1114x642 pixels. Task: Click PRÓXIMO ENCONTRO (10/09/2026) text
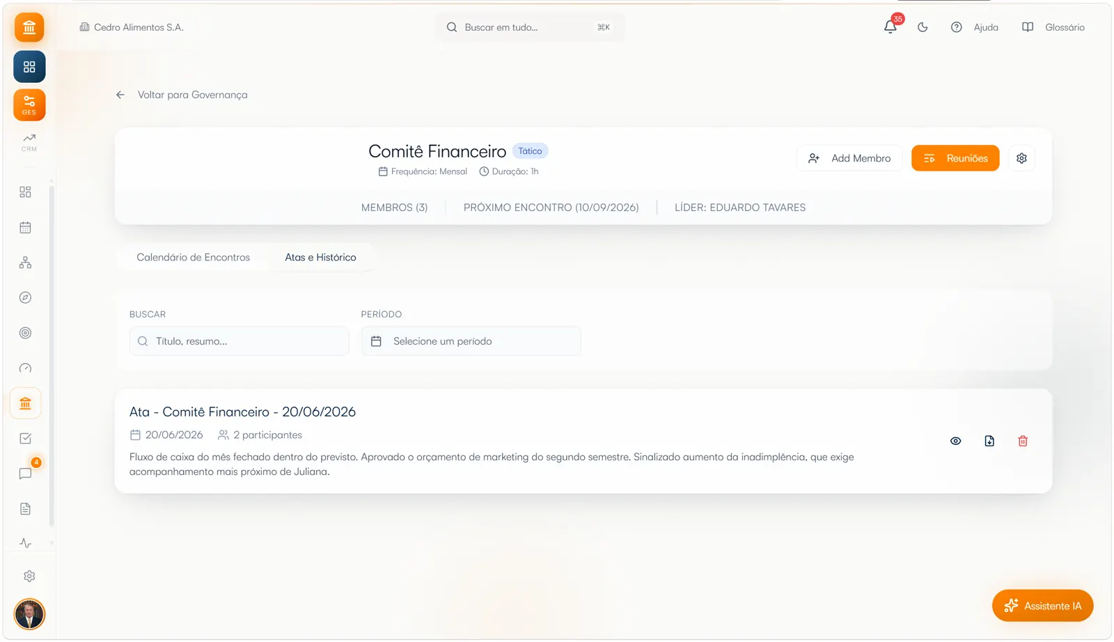click(551, 208)
